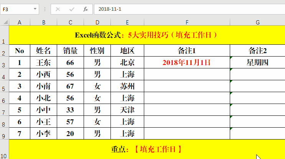Viewport: 285px width, 159px height.
Task: Select the sales cell '20'
Action: tap(71, 133)
